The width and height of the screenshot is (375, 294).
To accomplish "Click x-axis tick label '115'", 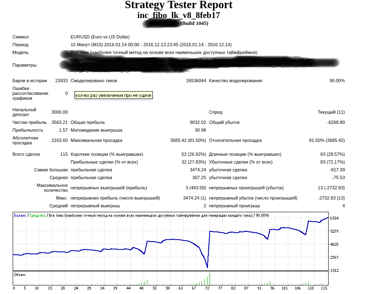I will point(324,288).
